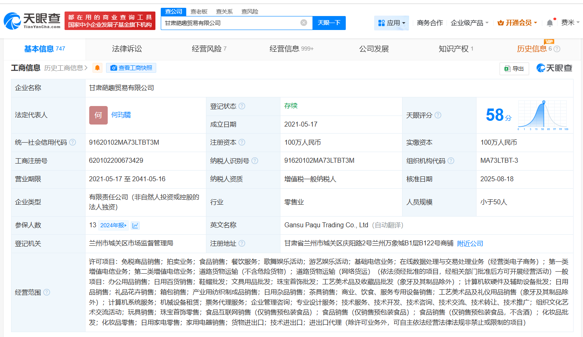Viewport: 583px width, 337px height.
Task: Click the 天眼一下 search button
Action: coord(329,23)
